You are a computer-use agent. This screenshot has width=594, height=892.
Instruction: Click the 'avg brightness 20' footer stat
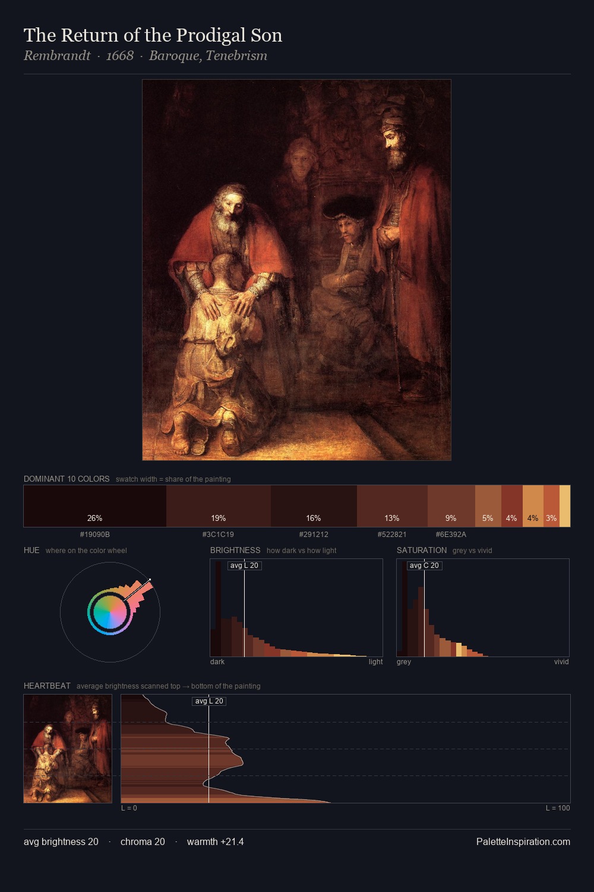[x=61, y=842]
